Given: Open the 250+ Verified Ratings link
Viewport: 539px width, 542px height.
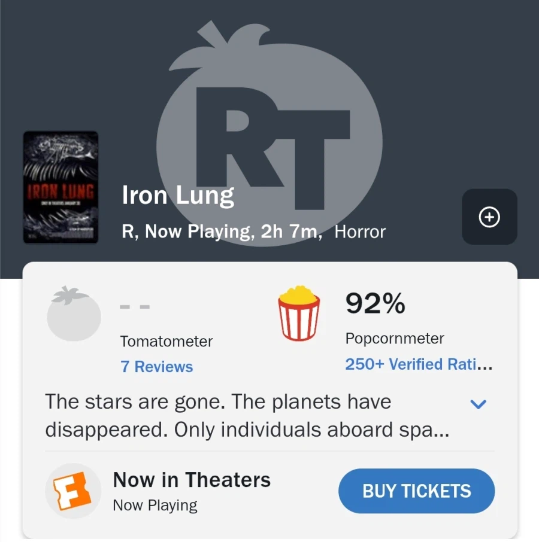Looking at the screenshot, I should pyautogui.click(x=419, y=364).
